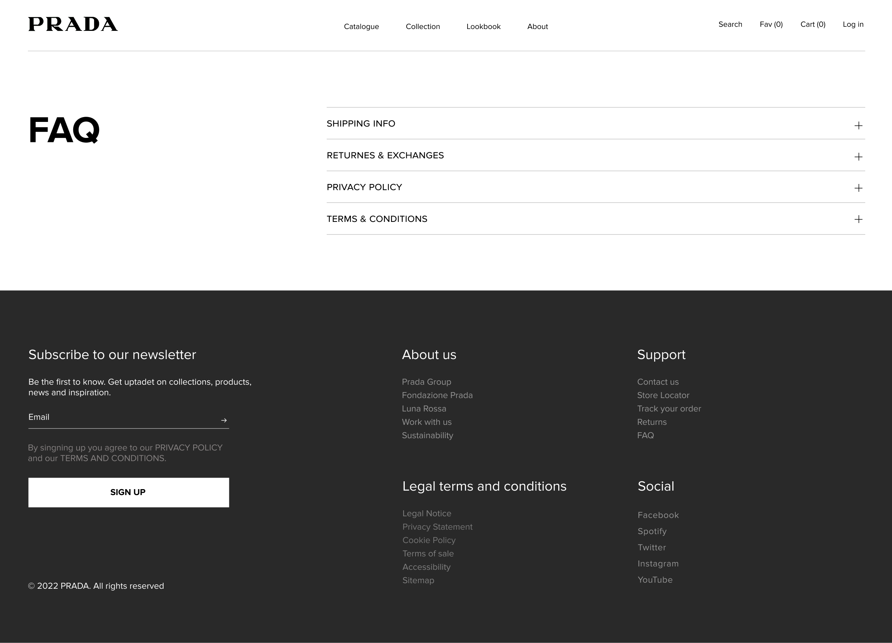
Task: Open the Returns footer link
Action: (x=652, y=422)
